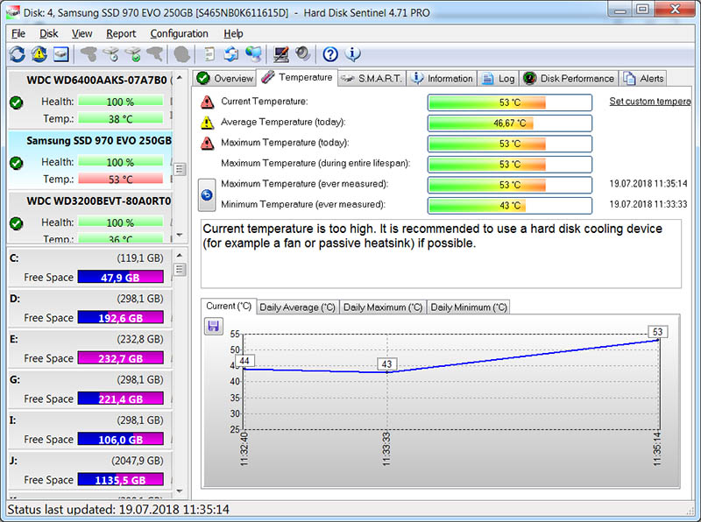The image size is (701, 522).
Task: Click the Status last updated text in status bar
Action: 118,510
